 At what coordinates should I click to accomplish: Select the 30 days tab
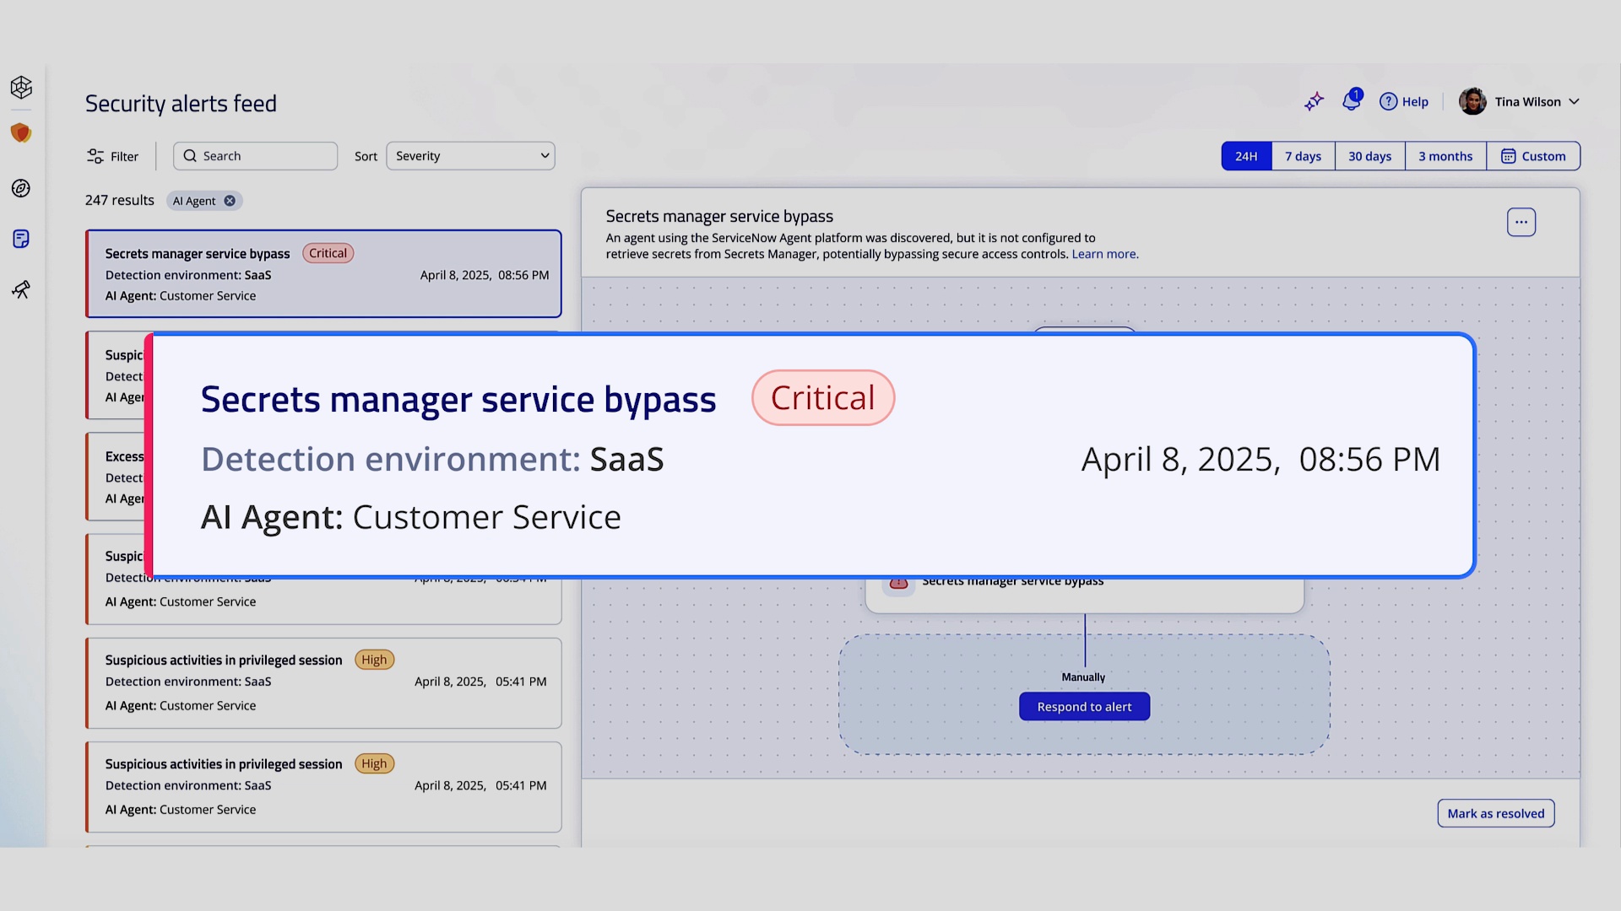click(x=1369, y=156)
